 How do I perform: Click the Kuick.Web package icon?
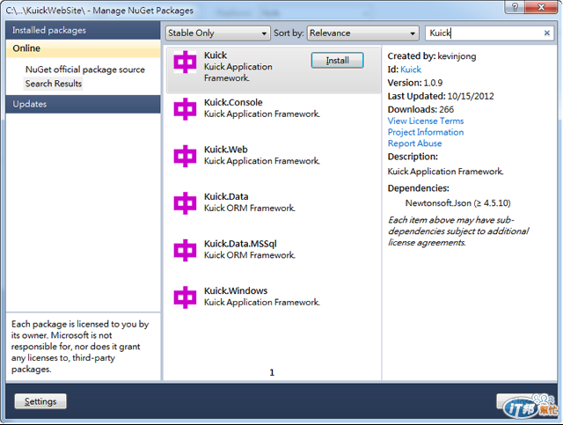coord(185,156)
